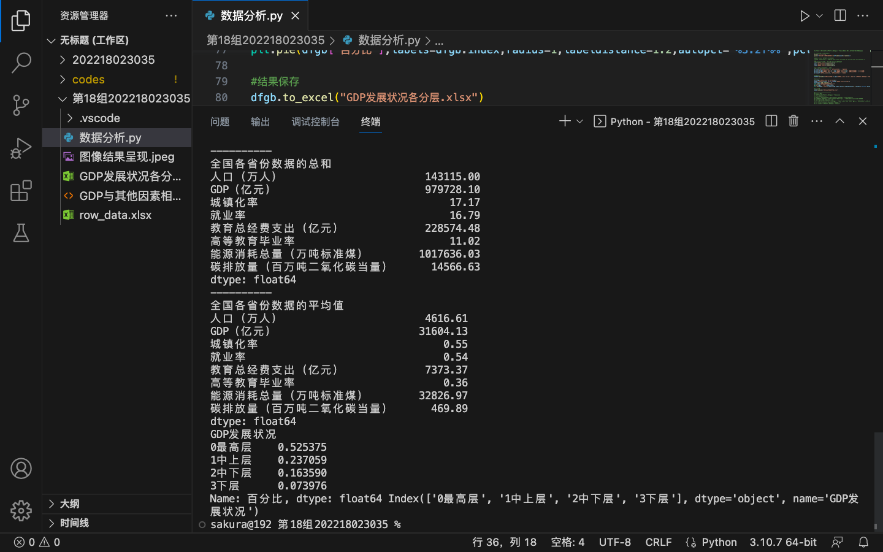Kill the active terminal

pyautogui.click(x=793, y=121)
